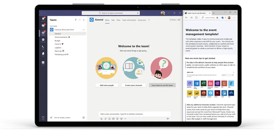Screen dimensions: 274x133
Task: Click the Excel app tile in web page
Action: point(204,83)
